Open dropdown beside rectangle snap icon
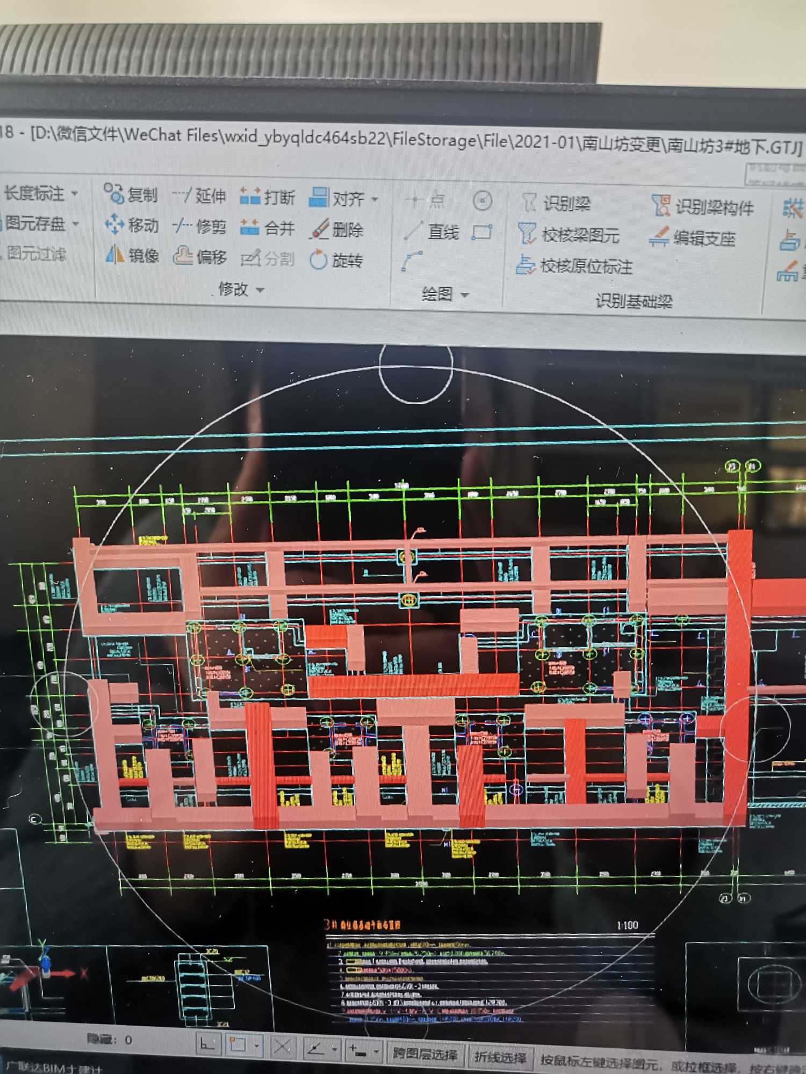806x1074 pixels. click(256, 1046)
